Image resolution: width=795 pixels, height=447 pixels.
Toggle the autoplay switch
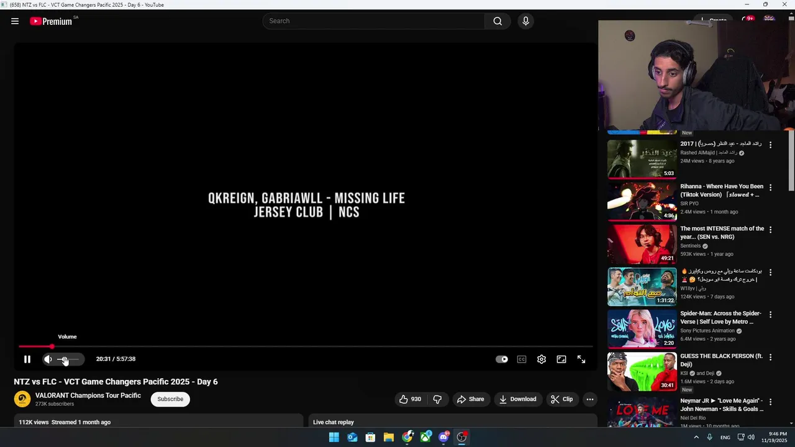(x=502, y=359)
